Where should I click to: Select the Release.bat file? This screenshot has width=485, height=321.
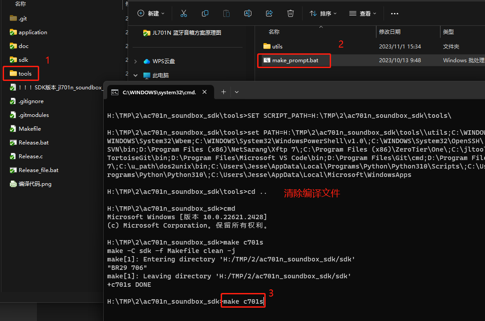pyautogui.click(x=29, y=142)
